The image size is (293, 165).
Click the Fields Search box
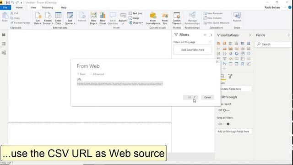pyautogui.click(x=273, y=44)
